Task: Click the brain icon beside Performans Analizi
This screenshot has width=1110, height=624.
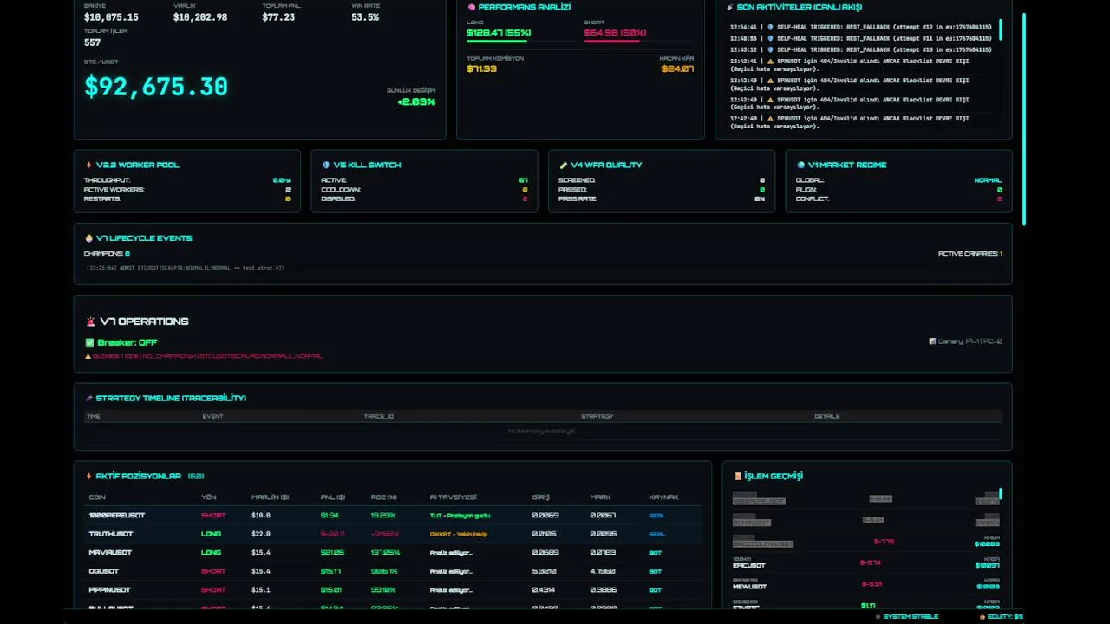Action: click(x=472, y=7)
